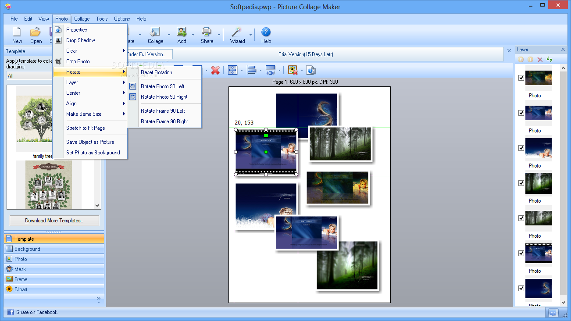Uncheck the last visible Photo layer checkbox
This screenshot has width=571, height=321.
pos(521,289)
